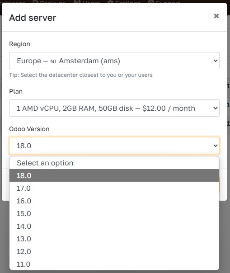Open the Plan dropdown
Screen dimensions: 230x273
click(x=114, y=108)
